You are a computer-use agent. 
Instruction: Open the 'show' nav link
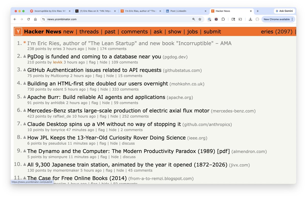(x=175, y=31)
